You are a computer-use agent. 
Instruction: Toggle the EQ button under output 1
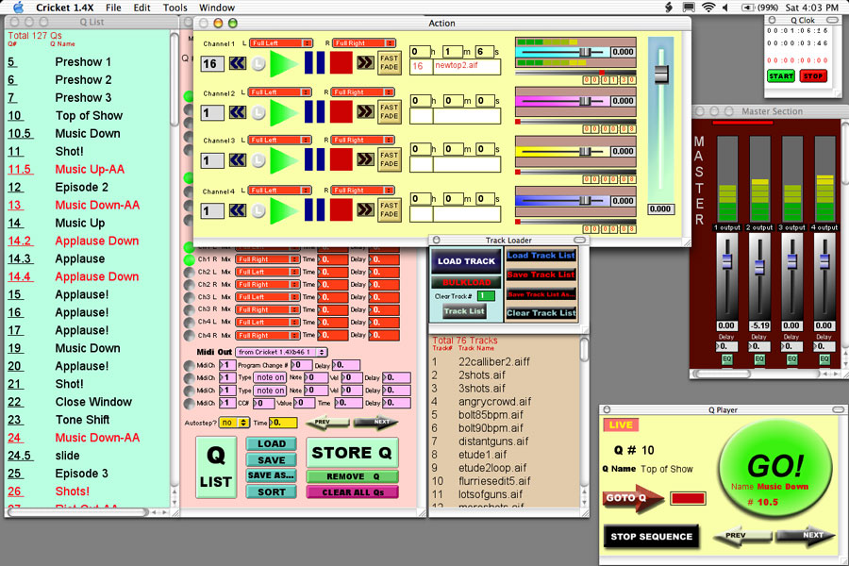tap(727, 359)
